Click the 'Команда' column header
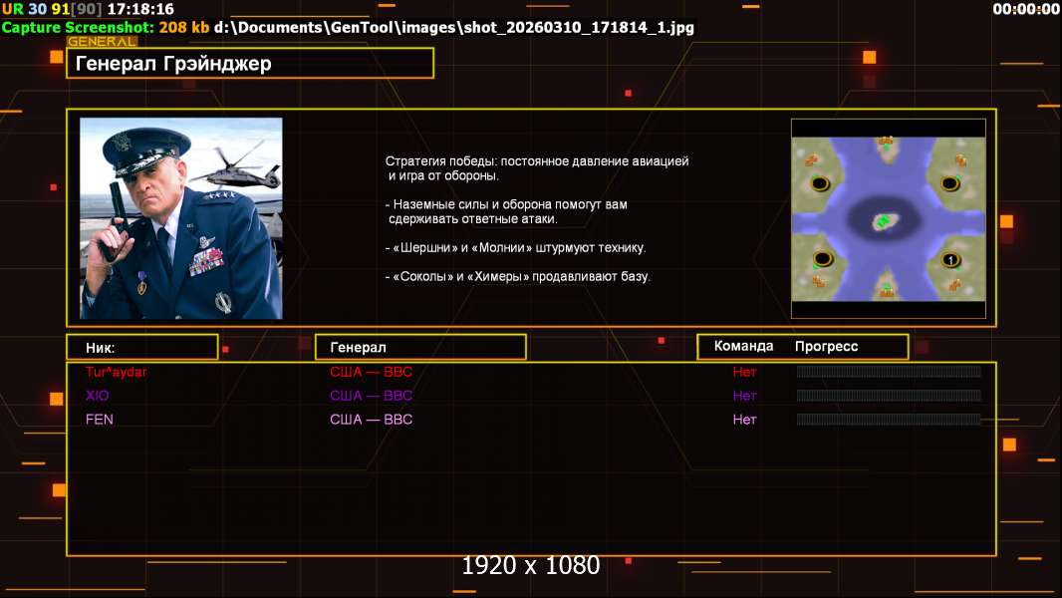 tap(743, 346)
